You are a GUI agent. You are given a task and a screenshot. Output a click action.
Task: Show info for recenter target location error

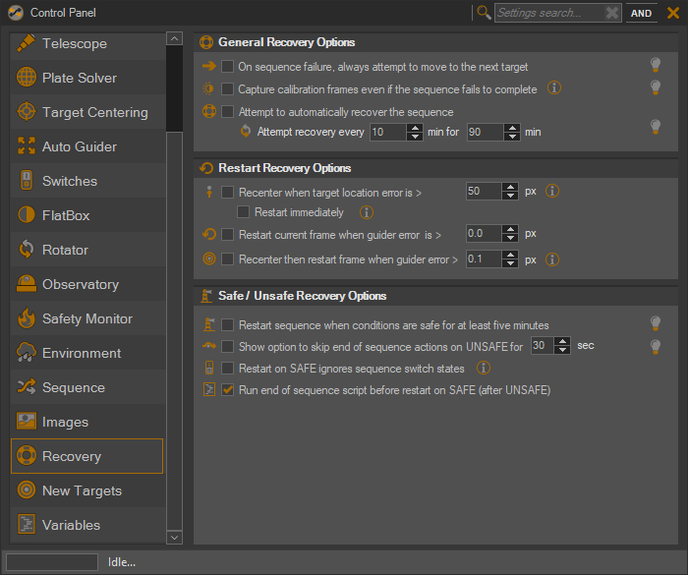[552, 191]
